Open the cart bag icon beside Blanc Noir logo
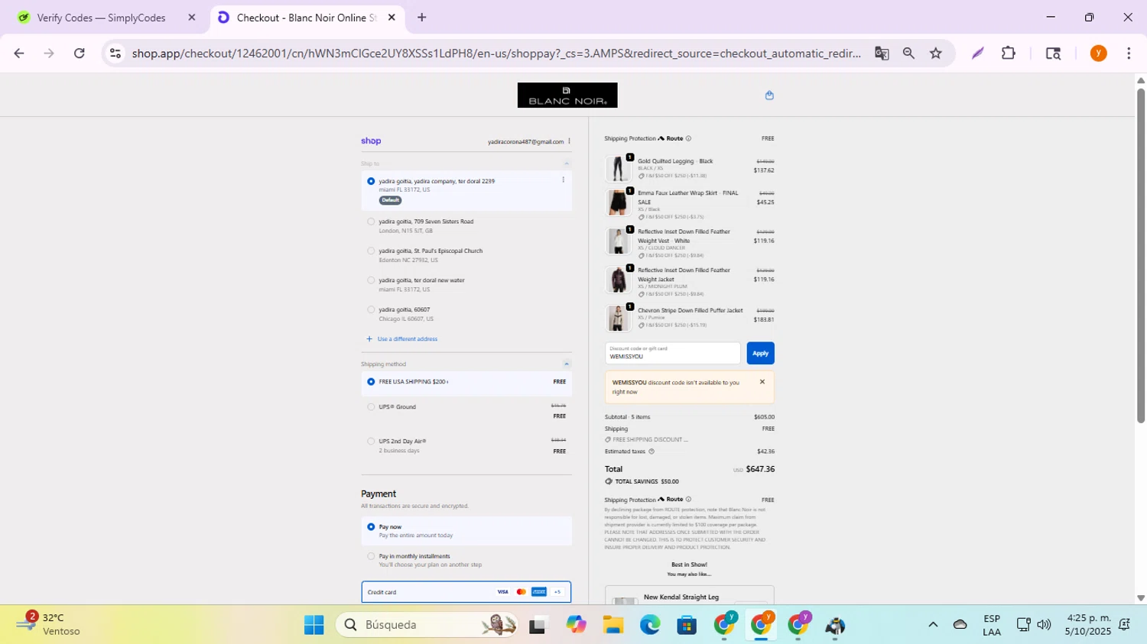Image resolution: width=1147 pixels, height=644 pixels. coord(769,95)
